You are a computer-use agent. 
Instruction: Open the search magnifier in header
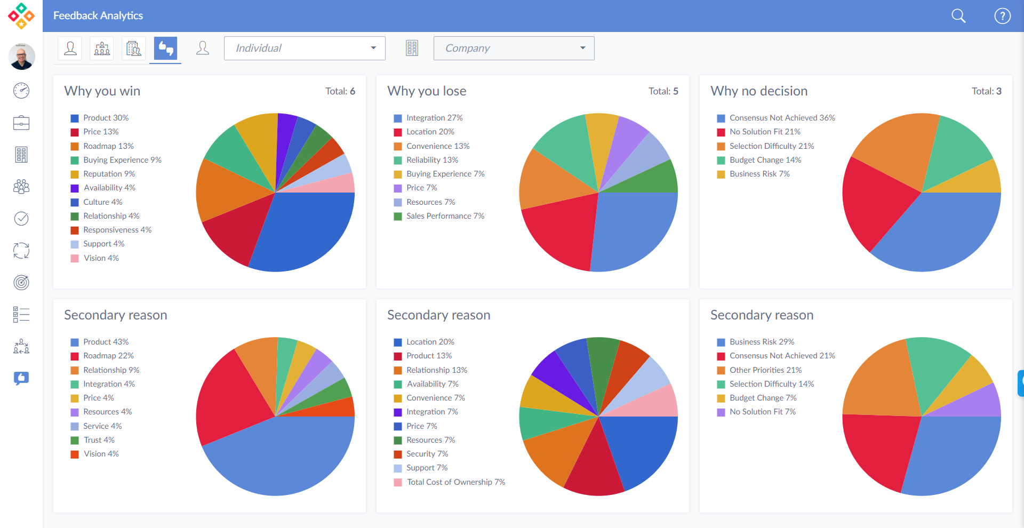coord(958,16)
